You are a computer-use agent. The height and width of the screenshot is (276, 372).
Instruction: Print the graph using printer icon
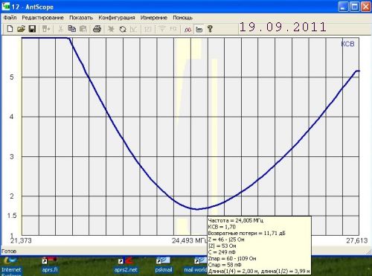click(x=97, y=29)
